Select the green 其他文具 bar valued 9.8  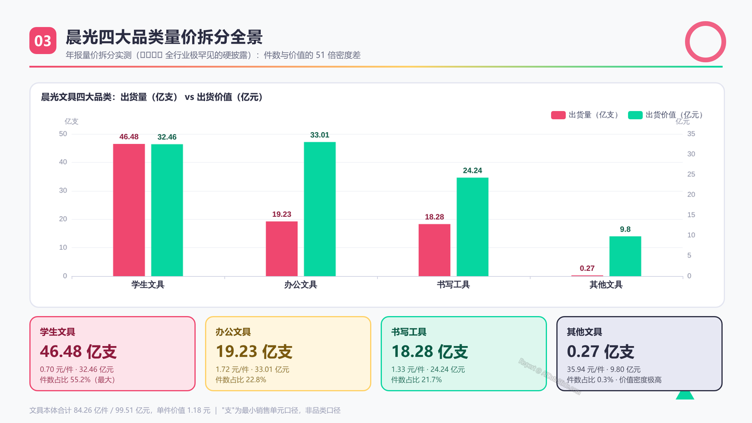(x=625, y=256)
